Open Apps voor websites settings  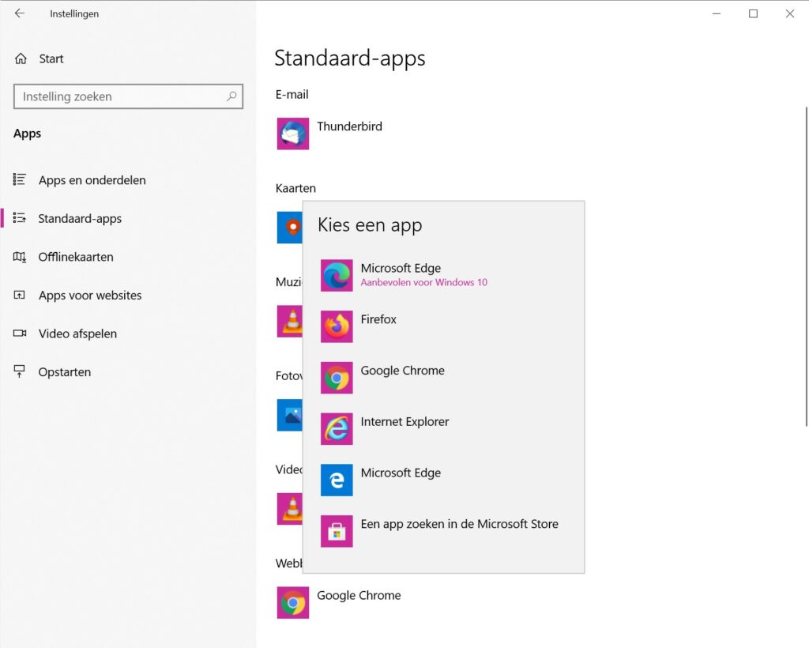coord(90,295)
